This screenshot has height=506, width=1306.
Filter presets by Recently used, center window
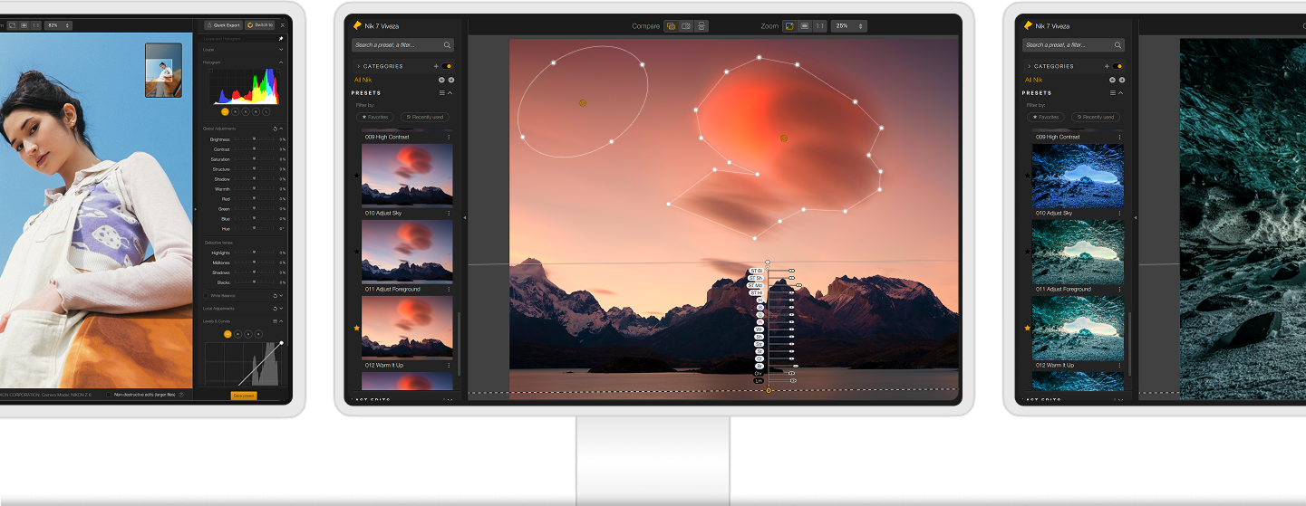point(424,117)
